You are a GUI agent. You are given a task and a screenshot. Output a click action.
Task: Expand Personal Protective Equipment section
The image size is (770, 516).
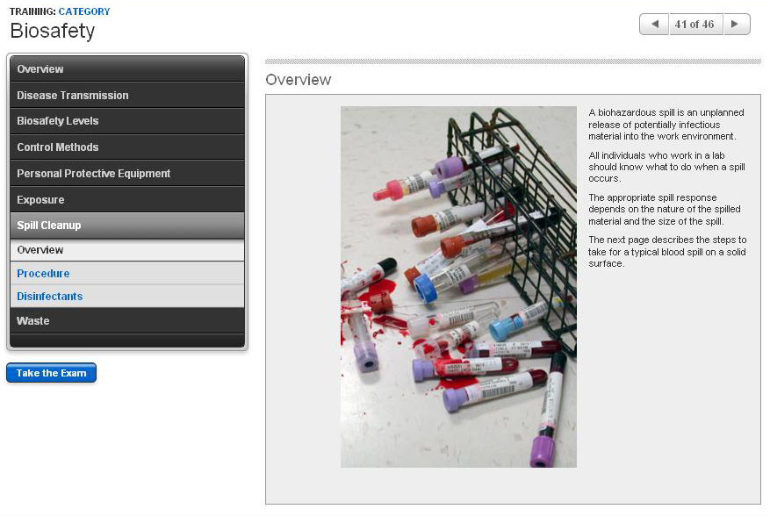(127, 173)
